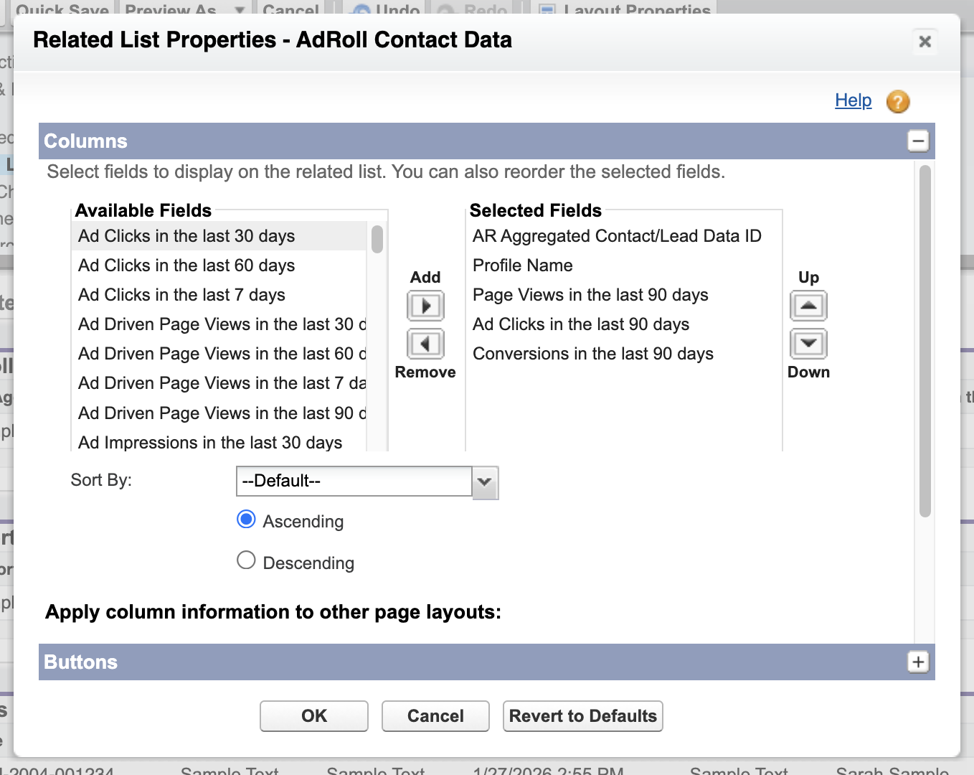This screenshot has height=775, width=974.
Task: Open the Help link
Action: click(x=853, y=100)
